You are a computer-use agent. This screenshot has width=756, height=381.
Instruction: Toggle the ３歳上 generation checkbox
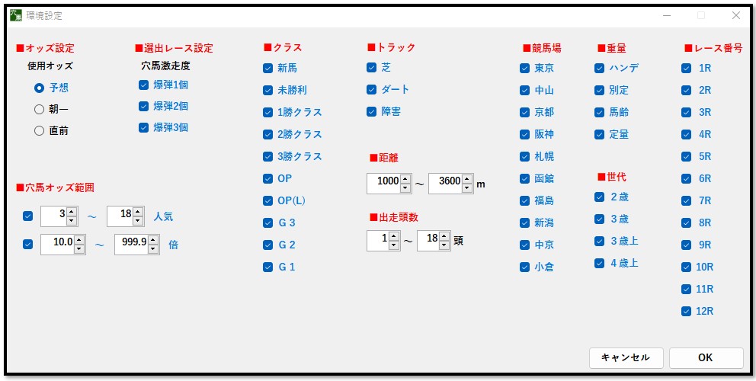(x=599, y=242)
